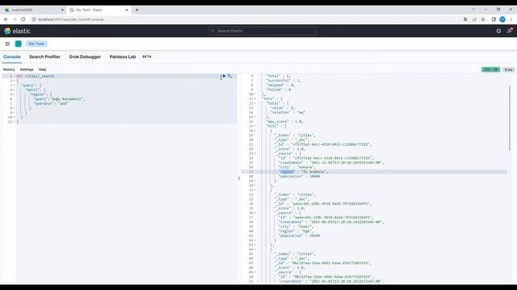The height and width of the screenshot is (290, 517).
Task: Click the max_score line in the response
Action: (284, 122)
